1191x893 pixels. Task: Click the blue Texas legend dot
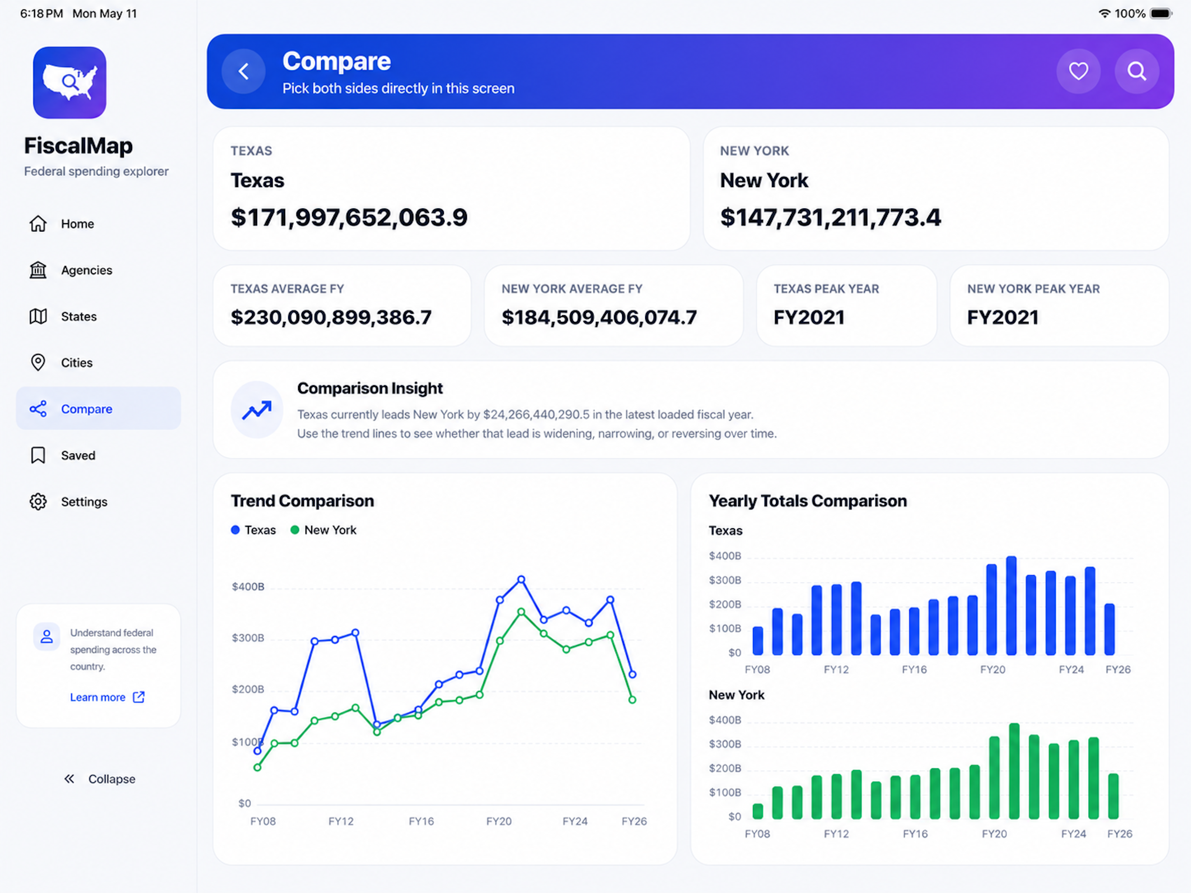pos(235,530)
